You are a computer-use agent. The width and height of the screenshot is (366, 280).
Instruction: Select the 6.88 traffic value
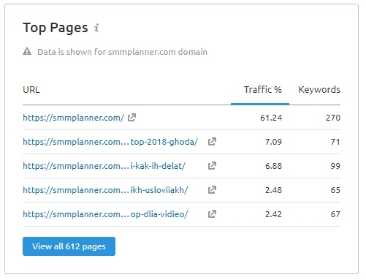pos(273,166)
